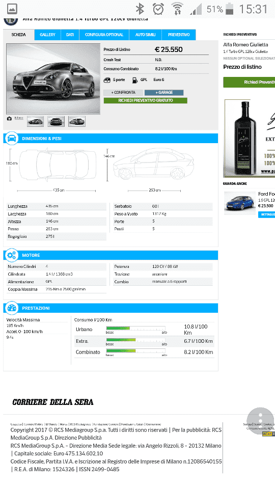275x489 pixels.
Task: Open the main Giulietta car photo
Action: coord(53,78)
